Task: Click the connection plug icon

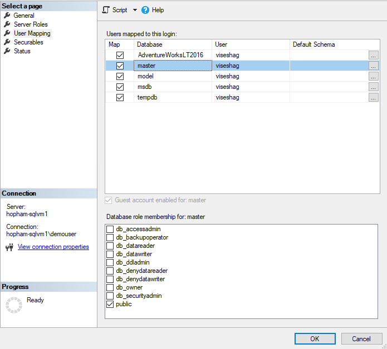Action: pyautogui.click(x=9, y=247)
